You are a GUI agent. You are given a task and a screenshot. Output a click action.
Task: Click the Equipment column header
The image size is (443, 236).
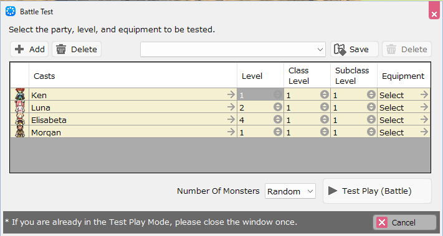pos(404,76)
